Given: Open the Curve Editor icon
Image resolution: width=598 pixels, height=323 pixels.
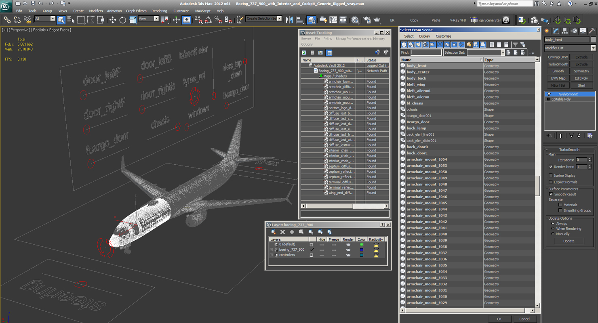Looking at the screenshot, I should (333, 20).
